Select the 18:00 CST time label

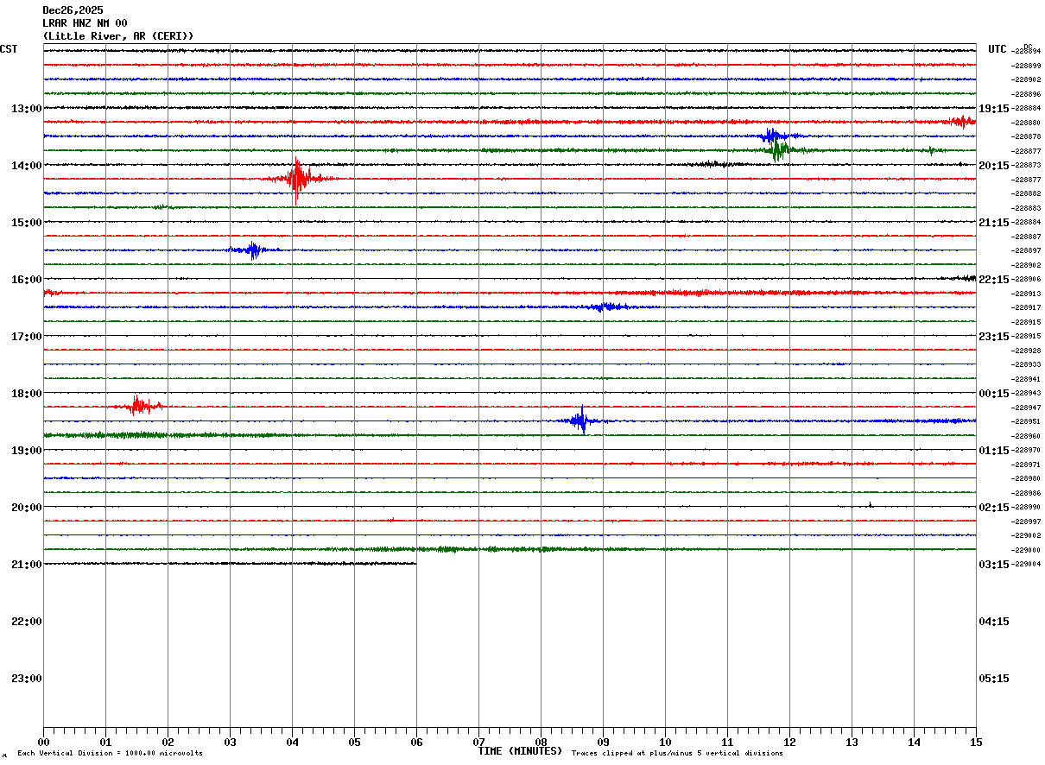pos(26,393)
